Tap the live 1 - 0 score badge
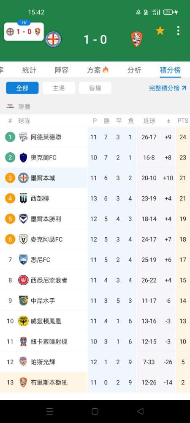This screenshot has height=423, width=190. click(24, 32)
